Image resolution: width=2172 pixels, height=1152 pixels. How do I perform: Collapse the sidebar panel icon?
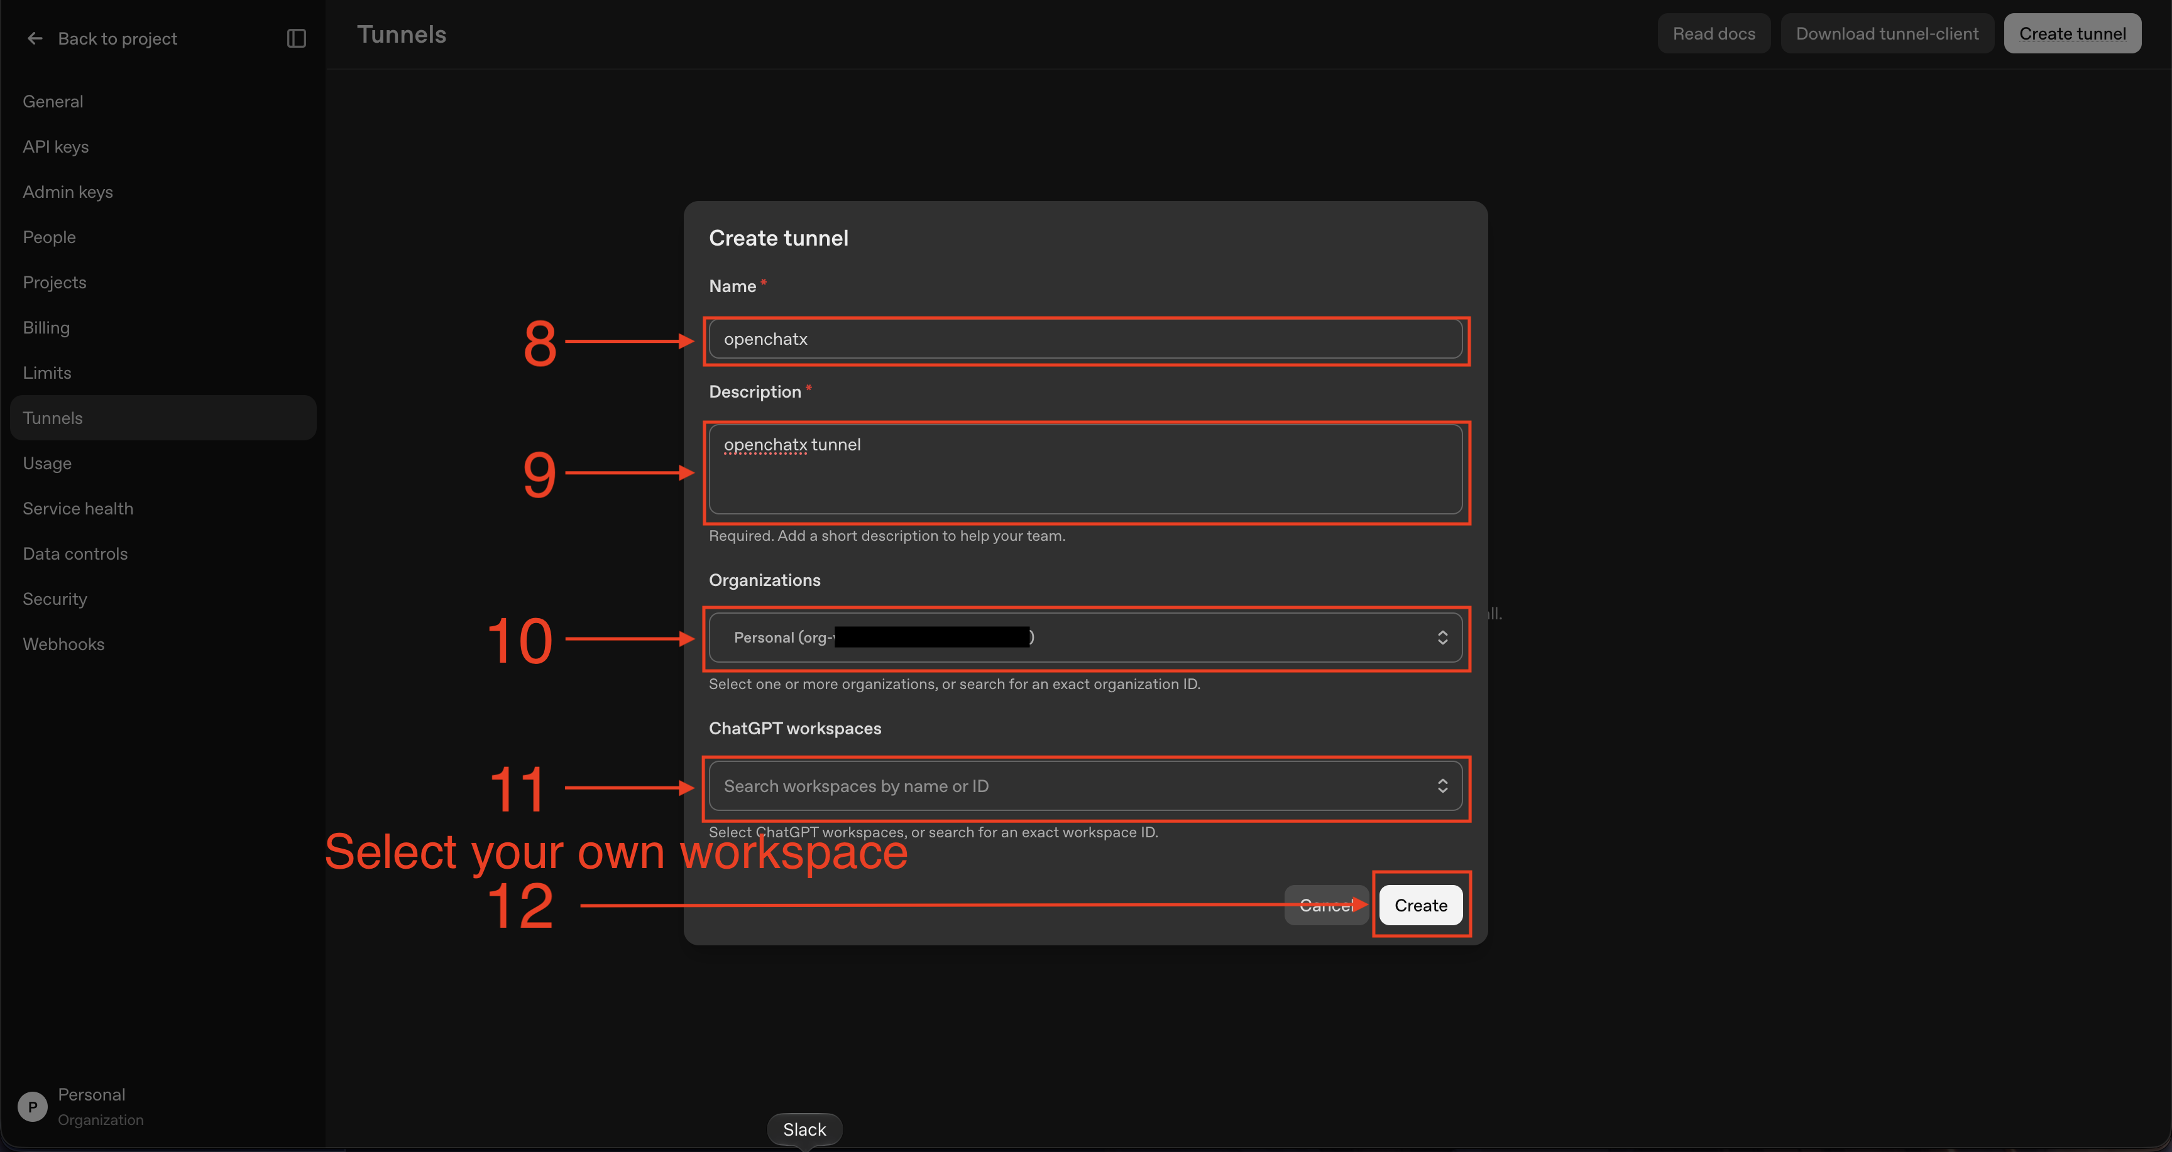pos(296,38)
